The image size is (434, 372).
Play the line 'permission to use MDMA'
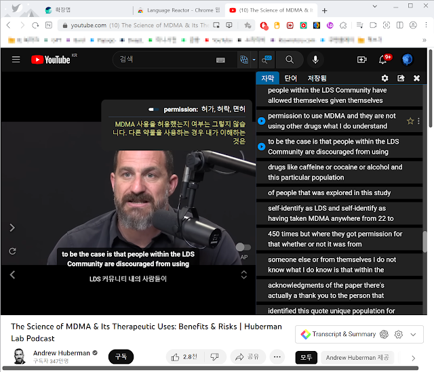tap(261, 121)
